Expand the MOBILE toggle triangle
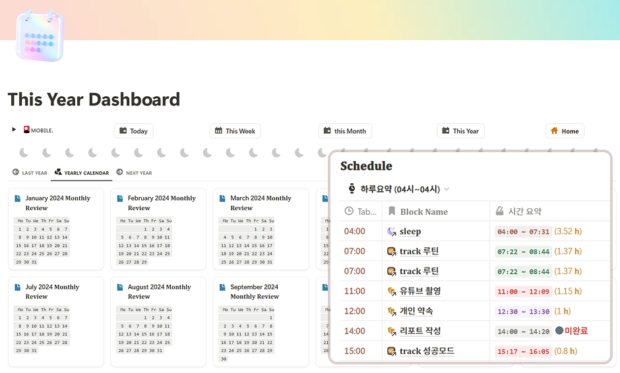This screenshot has height=373, width=620. [14, 130]
